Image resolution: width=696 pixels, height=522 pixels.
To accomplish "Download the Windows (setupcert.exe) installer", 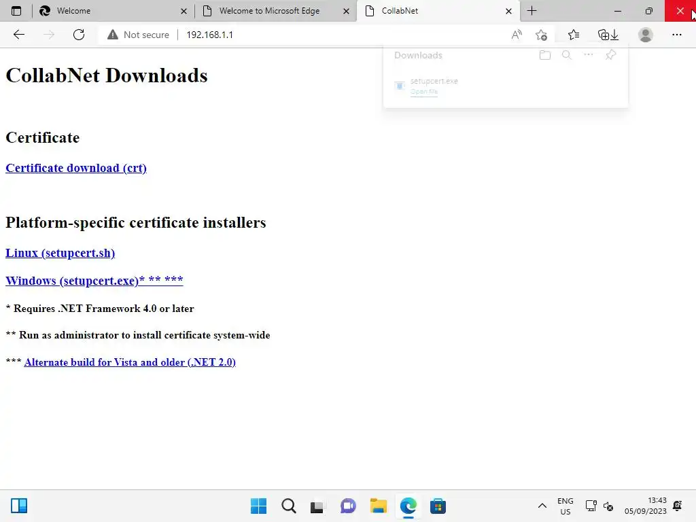I will point(94,281).
